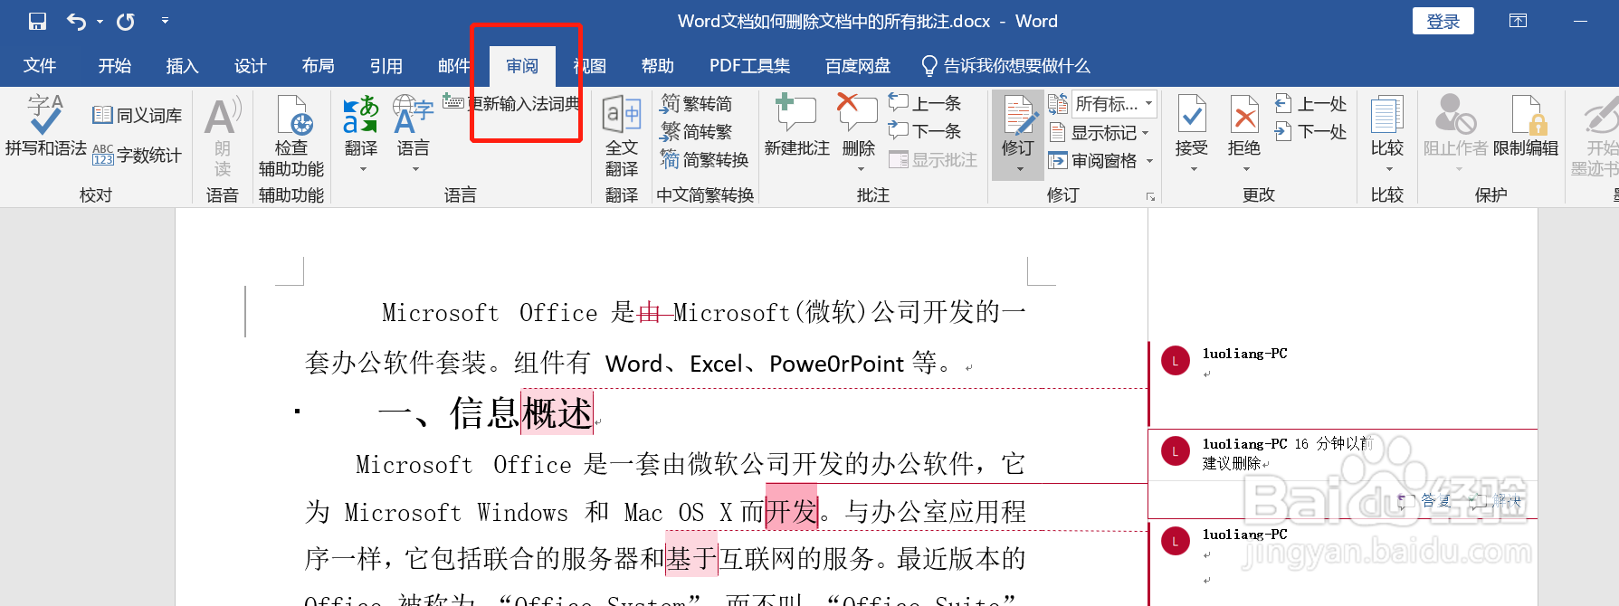Screen dimensions: 1619x606
Task: Click 更新输入法词典 keyboard icon
Action: pos(453,102)
